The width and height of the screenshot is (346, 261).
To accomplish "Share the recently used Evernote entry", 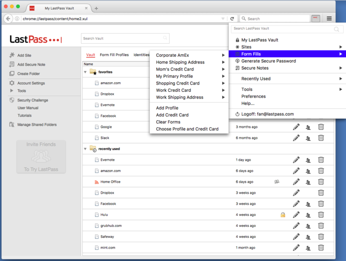I will coord(308,160).
